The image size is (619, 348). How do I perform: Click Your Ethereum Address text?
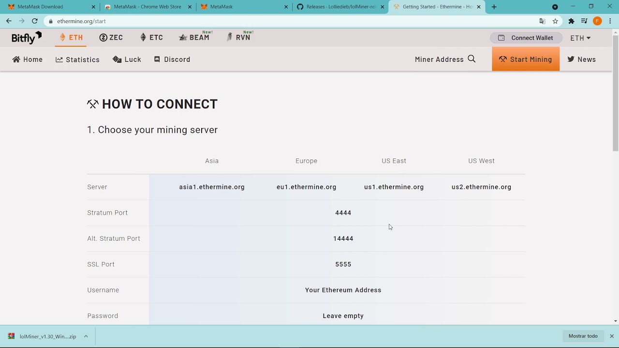point(343,290)
